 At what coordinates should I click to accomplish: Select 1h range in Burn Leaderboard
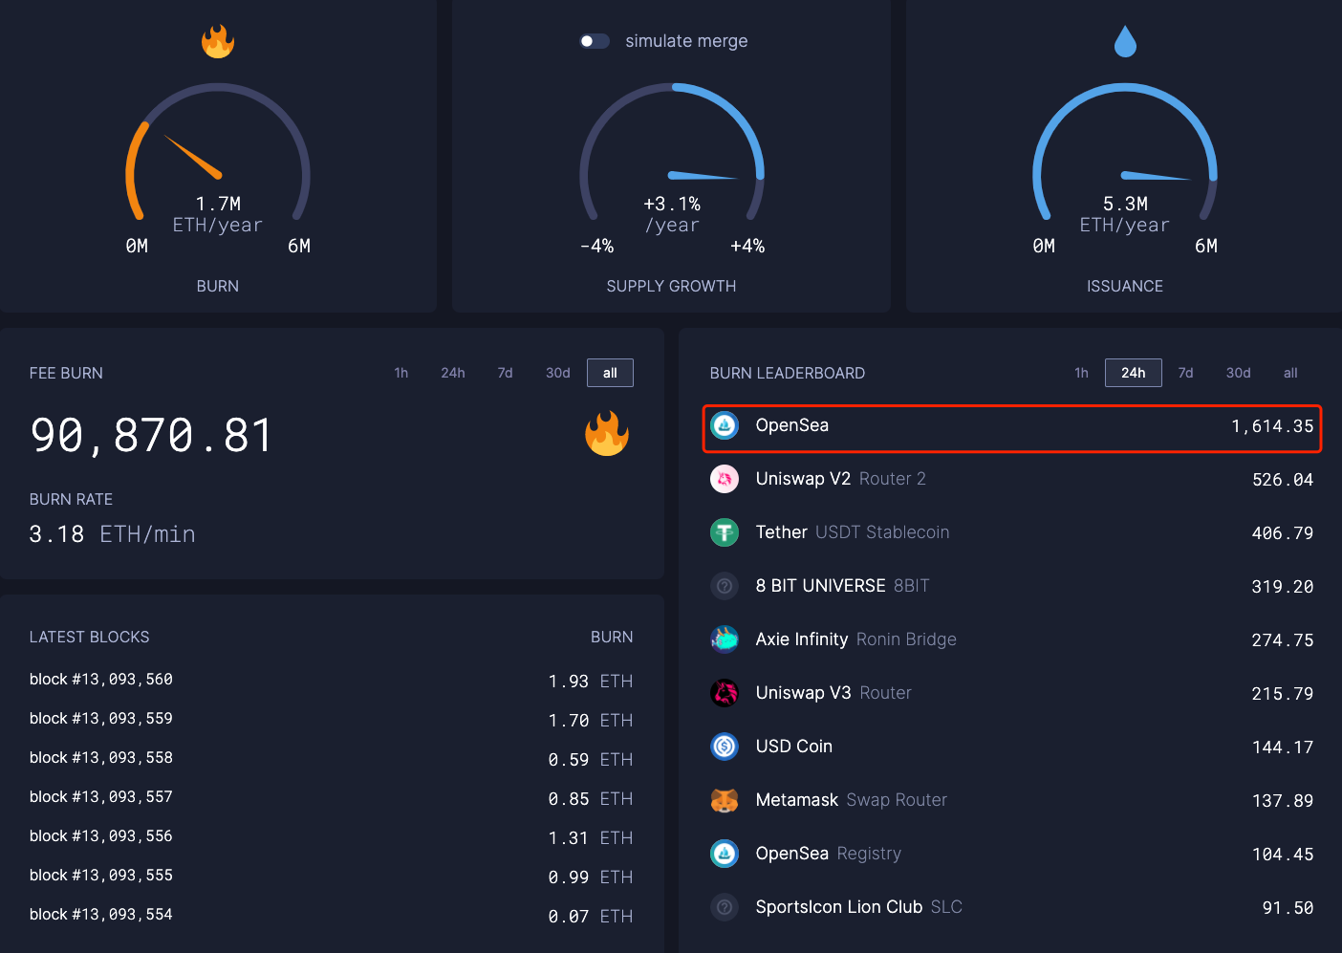point(1081,373)
